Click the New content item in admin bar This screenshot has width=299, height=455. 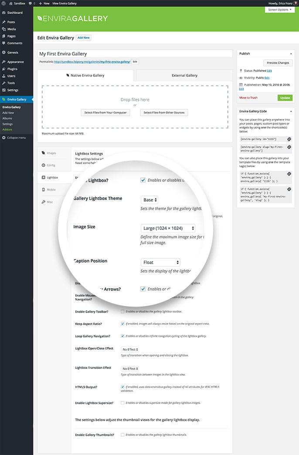(x=44, y=3)
